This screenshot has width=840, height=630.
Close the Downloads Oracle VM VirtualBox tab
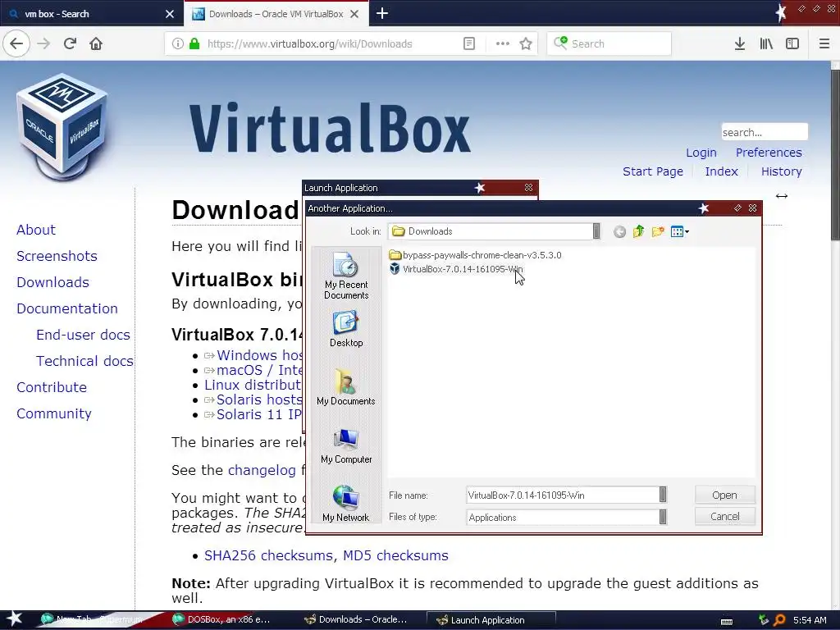354,14
